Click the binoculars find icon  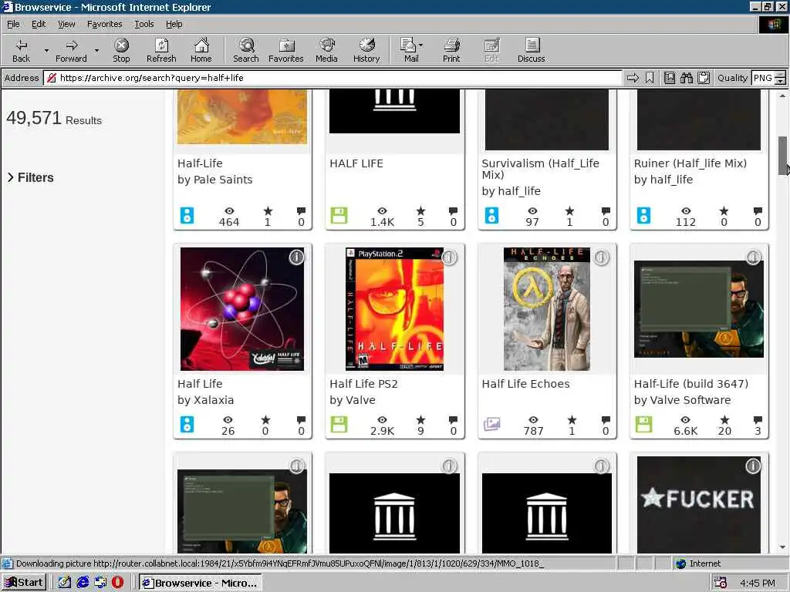pos(686,78)
